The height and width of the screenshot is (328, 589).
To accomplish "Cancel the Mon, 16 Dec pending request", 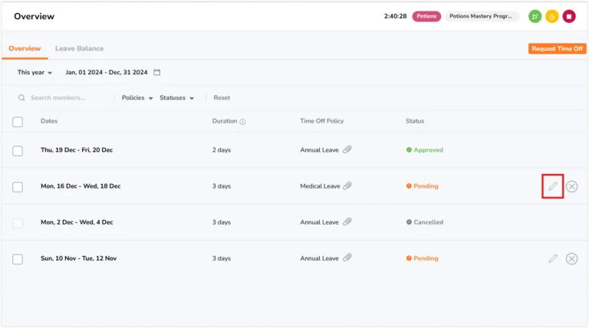I will point(571,186).
